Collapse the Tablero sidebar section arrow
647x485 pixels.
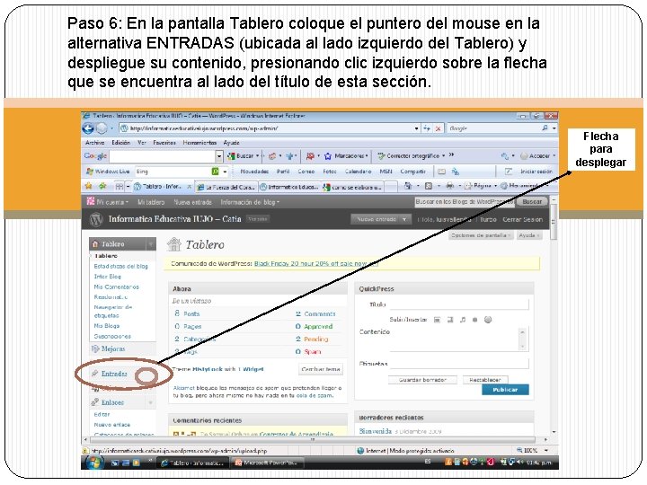pos(151,244)
